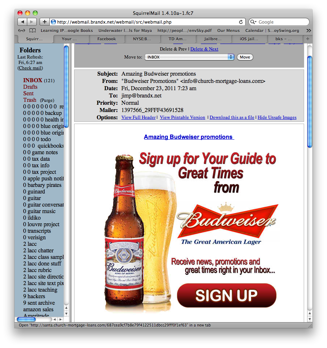Click folder pane scroll left arrow

click(x=54, y=319)
